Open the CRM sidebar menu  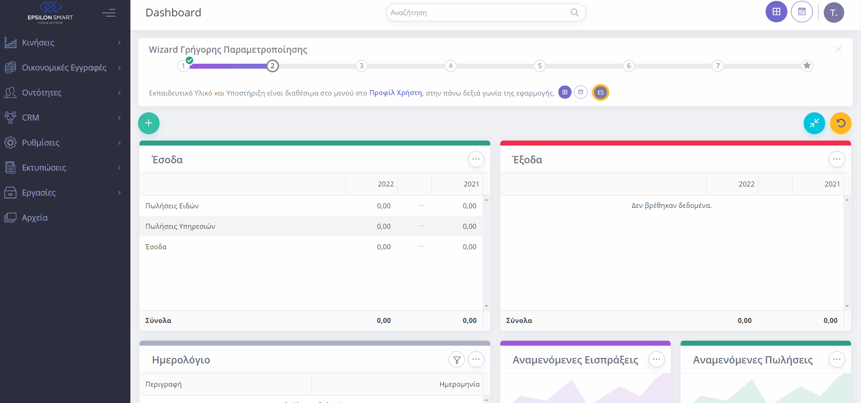tap(63, 118)
